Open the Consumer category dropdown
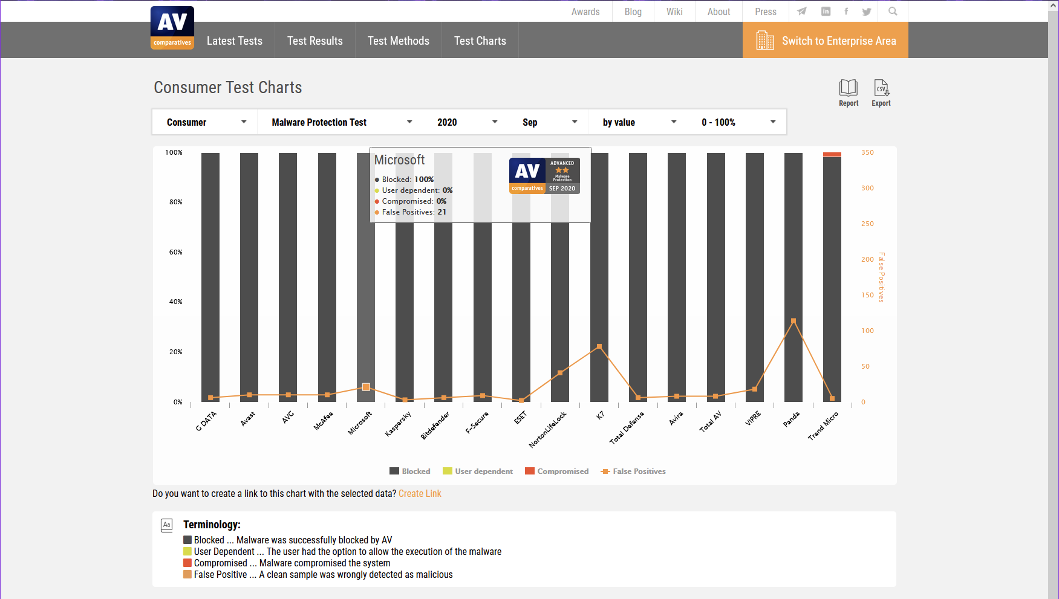 pyautogui.click(x=206, y=122)
